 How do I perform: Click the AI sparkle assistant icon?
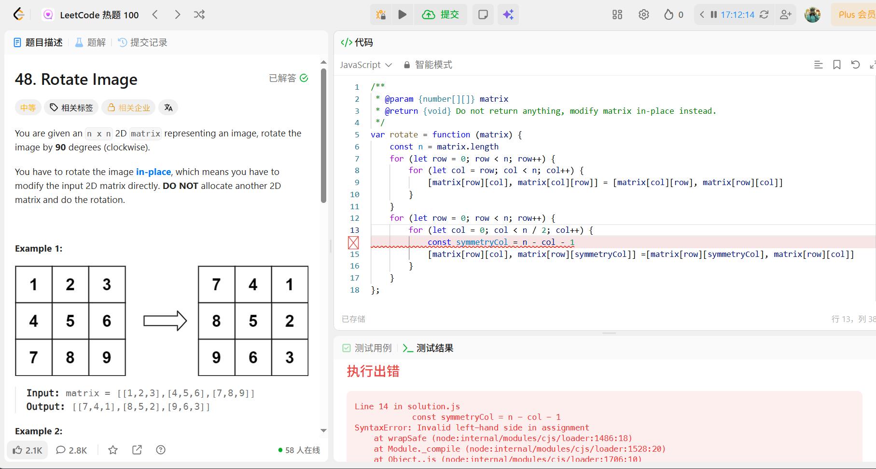508,14
